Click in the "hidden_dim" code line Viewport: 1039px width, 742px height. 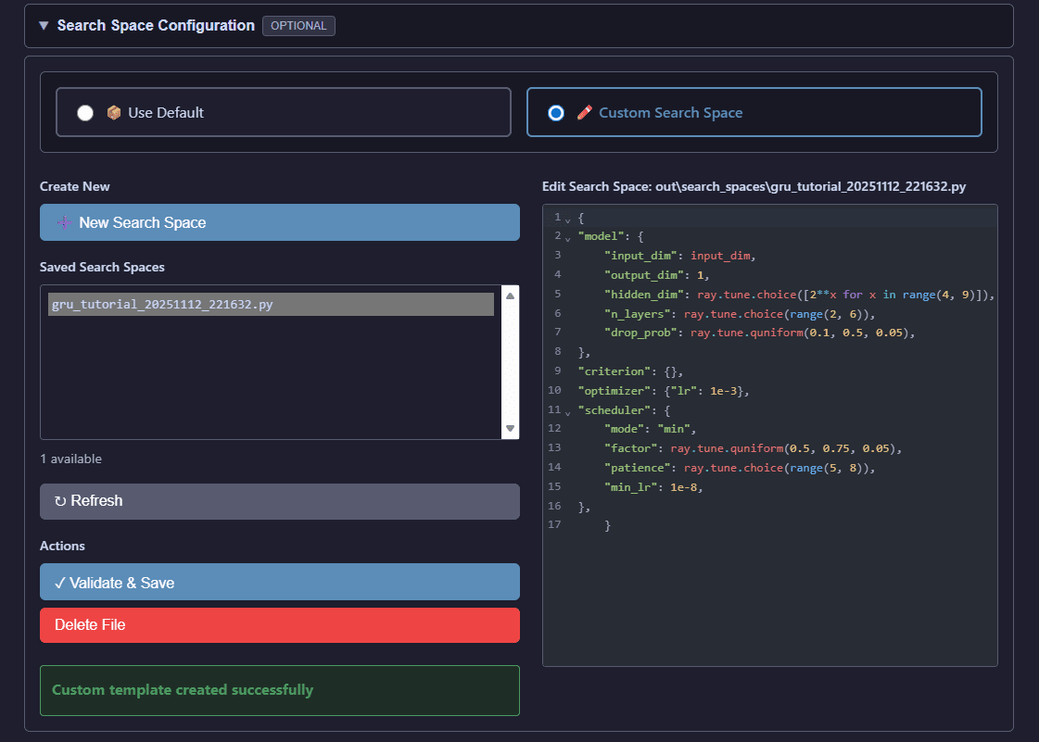(799, 295)
